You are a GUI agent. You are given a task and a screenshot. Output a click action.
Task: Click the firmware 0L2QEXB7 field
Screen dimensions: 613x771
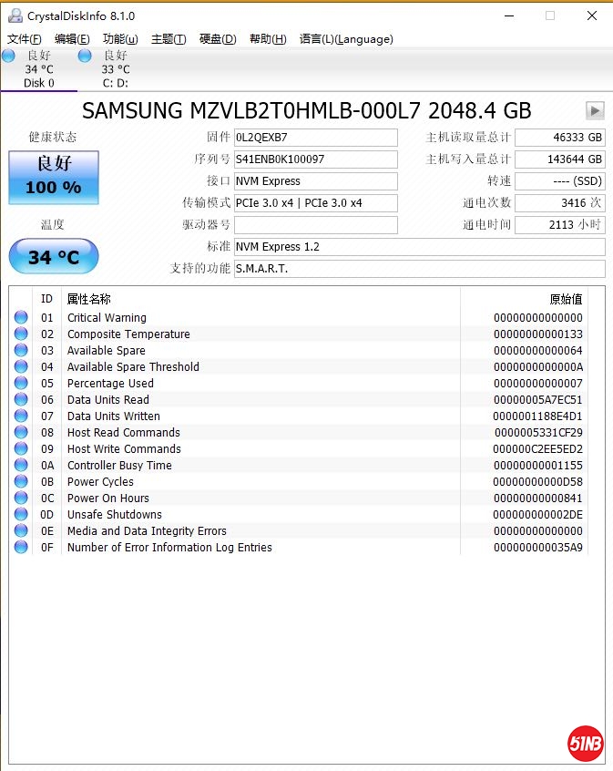pyautogui.click(x=315, y=138)
